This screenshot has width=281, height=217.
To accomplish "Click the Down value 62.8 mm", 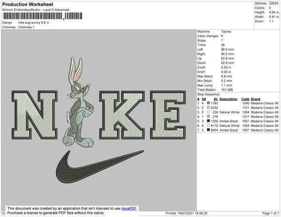I will click(228, 63).
